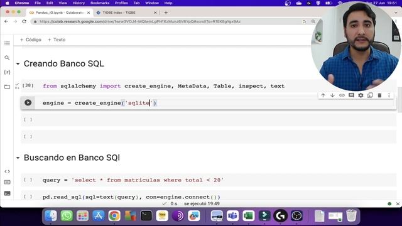Open the table of contents sidebar icon
The image size is (402, 226).
(7, 43)
